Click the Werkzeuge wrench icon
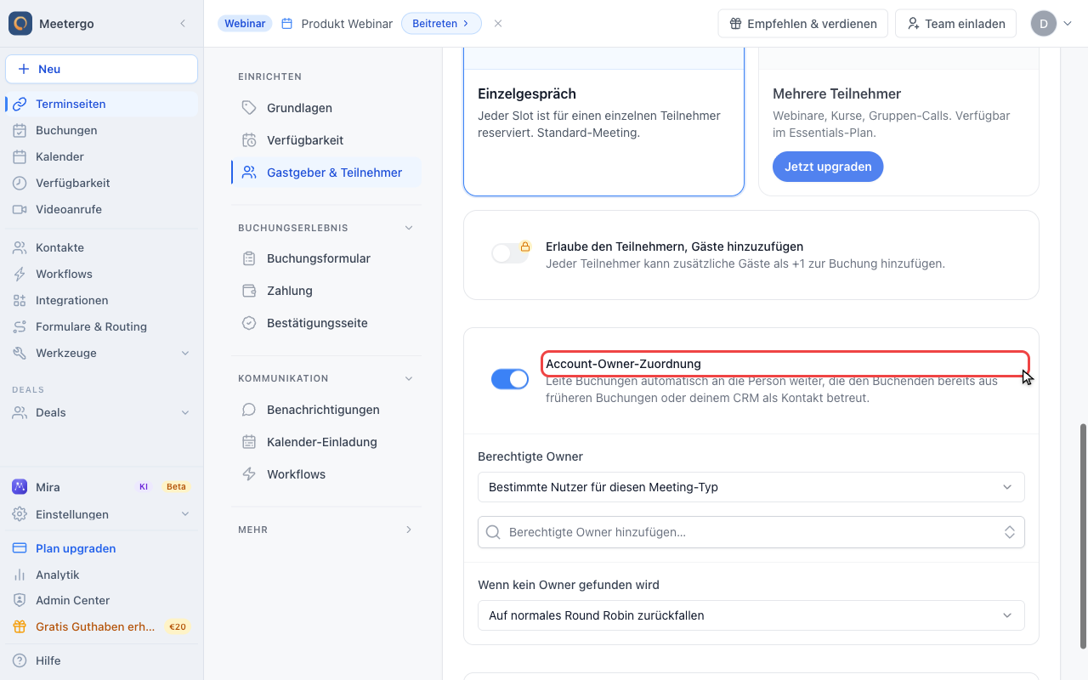 coord(20,353)
